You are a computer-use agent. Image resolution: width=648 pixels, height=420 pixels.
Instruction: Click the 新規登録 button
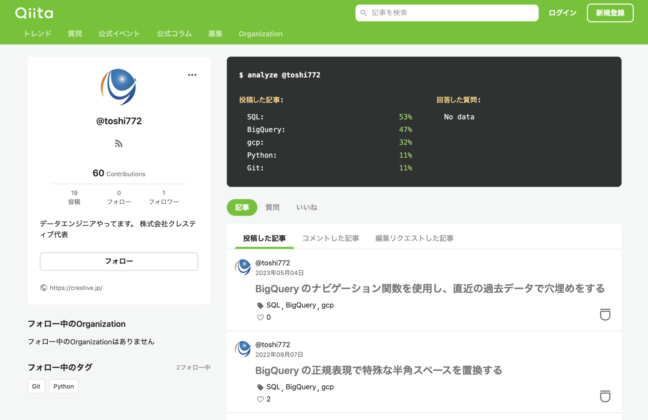tap(610, 13)
